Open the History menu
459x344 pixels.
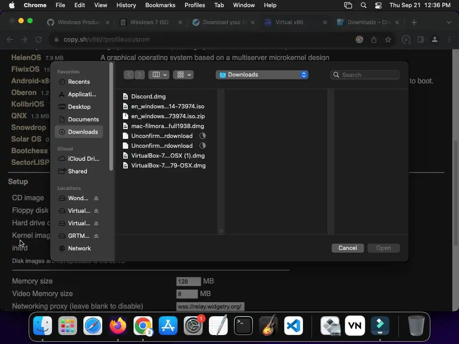126,5
